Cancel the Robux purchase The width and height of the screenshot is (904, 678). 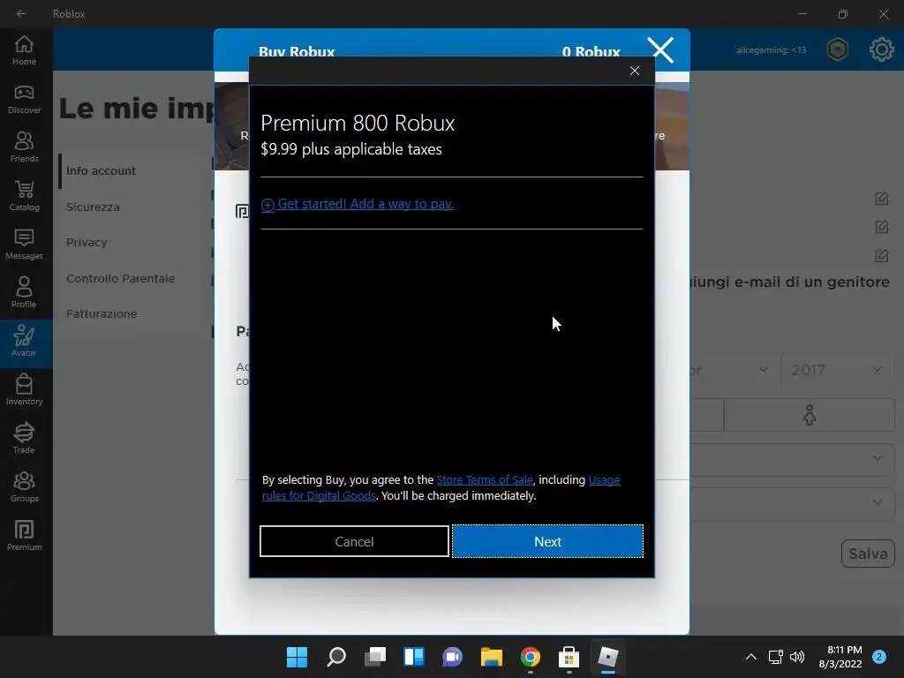tap(354, 541)
